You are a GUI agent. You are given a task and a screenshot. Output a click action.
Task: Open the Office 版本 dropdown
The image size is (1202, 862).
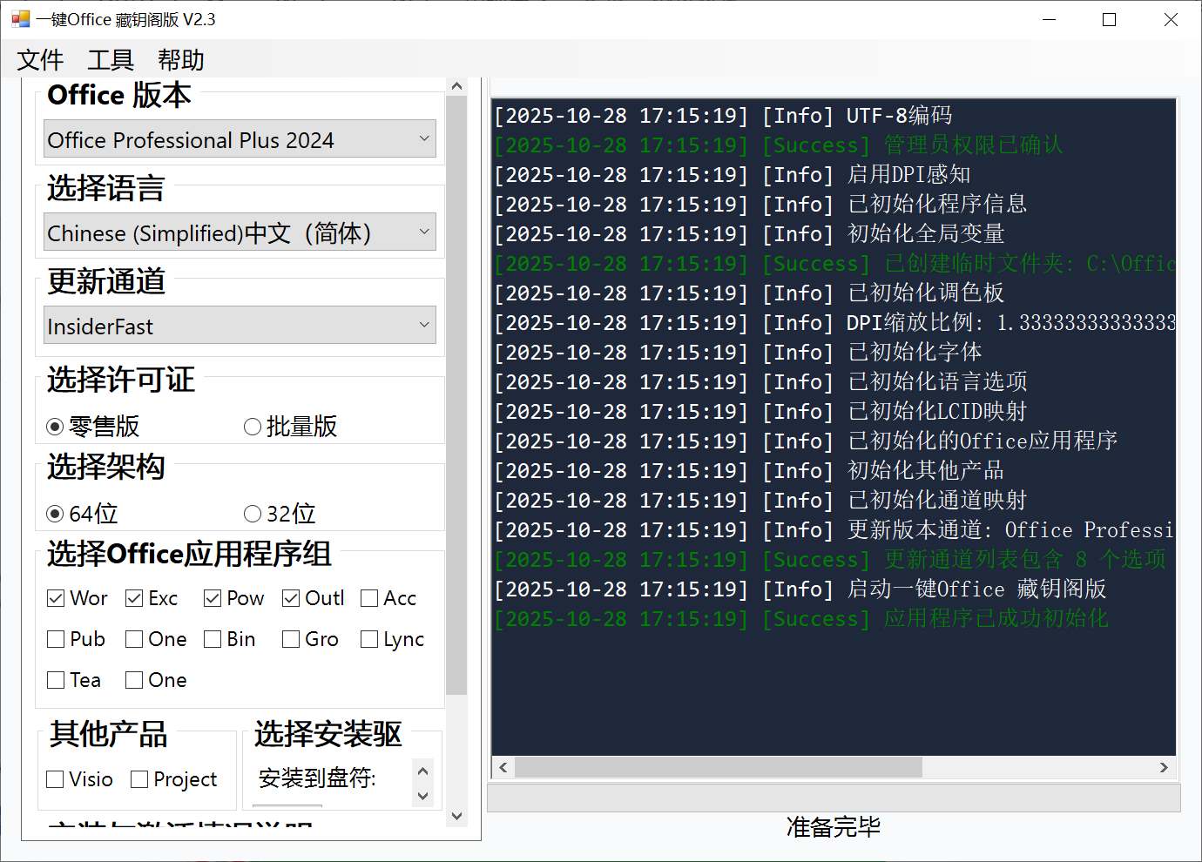pos(240,139)
